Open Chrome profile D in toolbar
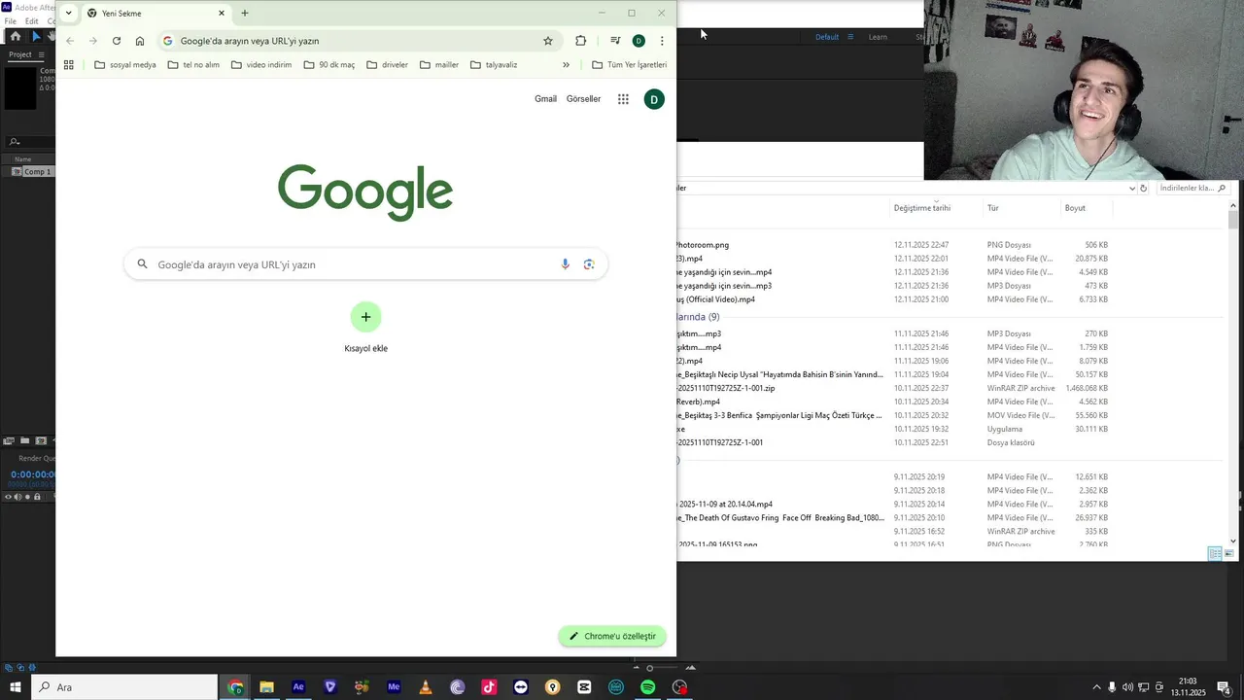1244x700 pixels. pyautogui.click(x=639, y=41)
